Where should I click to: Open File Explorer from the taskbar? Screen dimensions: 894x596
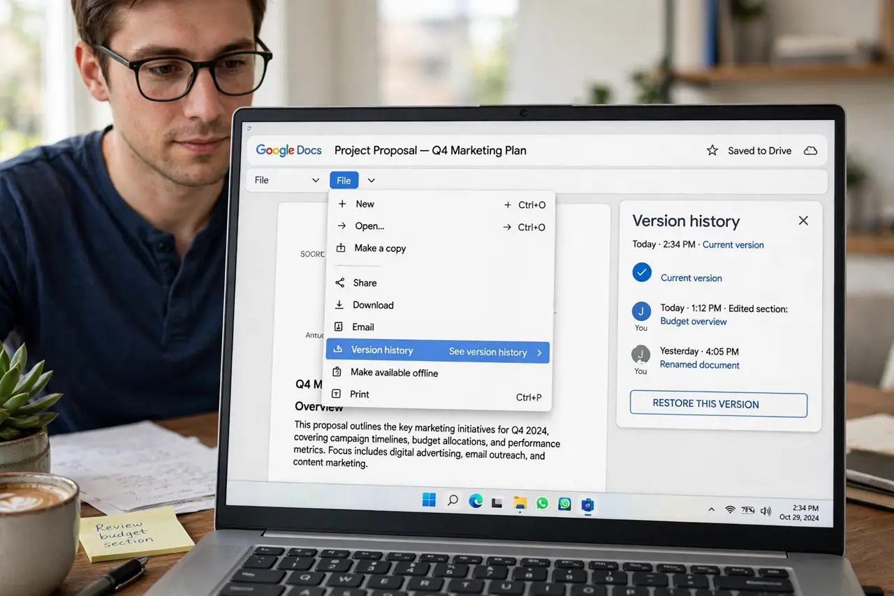pyautogui.click(x=520, y=502)
